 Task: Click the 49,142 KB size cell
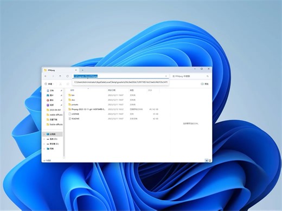coord(154,109)
